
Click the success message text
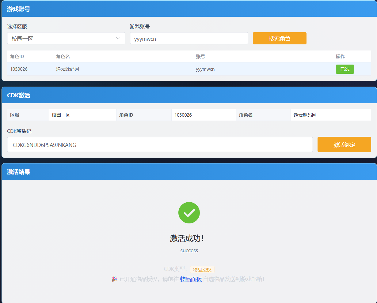click(189, 250)
